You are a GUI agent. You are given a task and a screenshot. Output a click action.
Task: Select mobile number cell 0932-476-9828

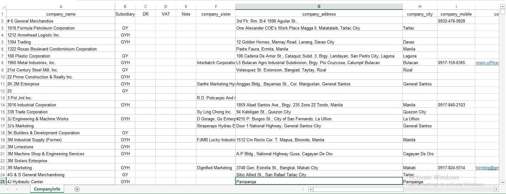click(x=456, y=21)
